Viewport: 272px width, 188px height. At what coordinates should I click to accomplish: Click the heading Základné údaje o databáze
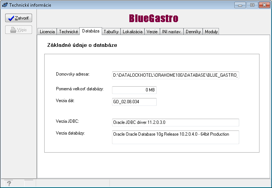[x=82, y=45]
